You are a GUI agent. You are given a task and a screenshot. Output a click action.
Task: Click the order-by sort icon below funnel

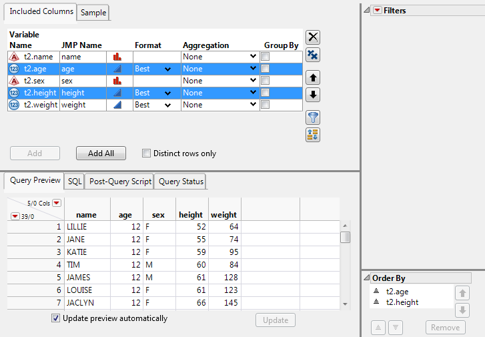click(312, 135)
